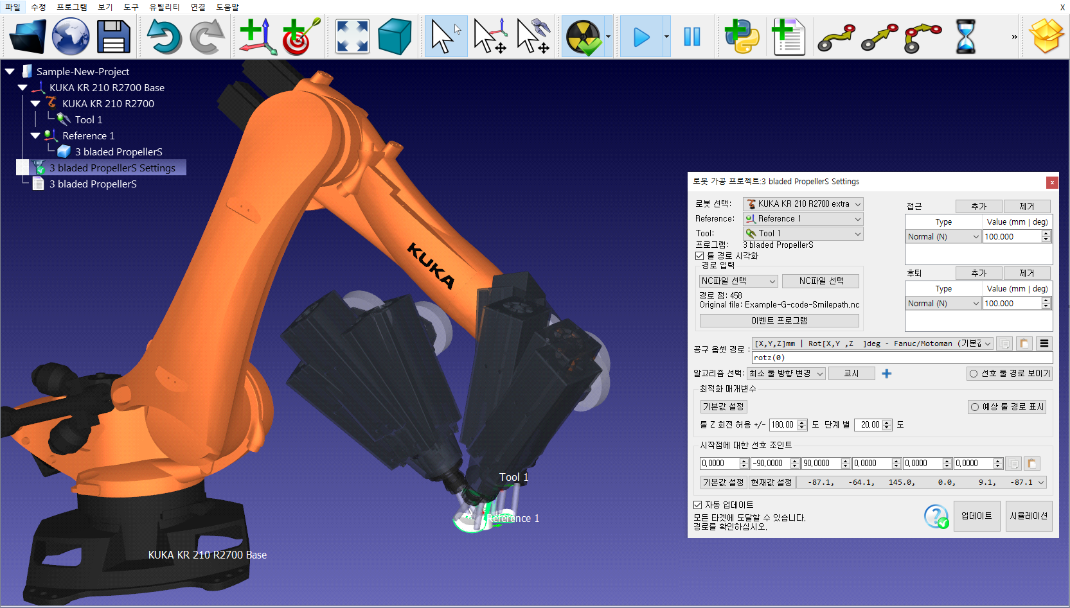The image size is (1070, 608).
Task: Open the 보기 menu
Action: (x=105, y=7)
